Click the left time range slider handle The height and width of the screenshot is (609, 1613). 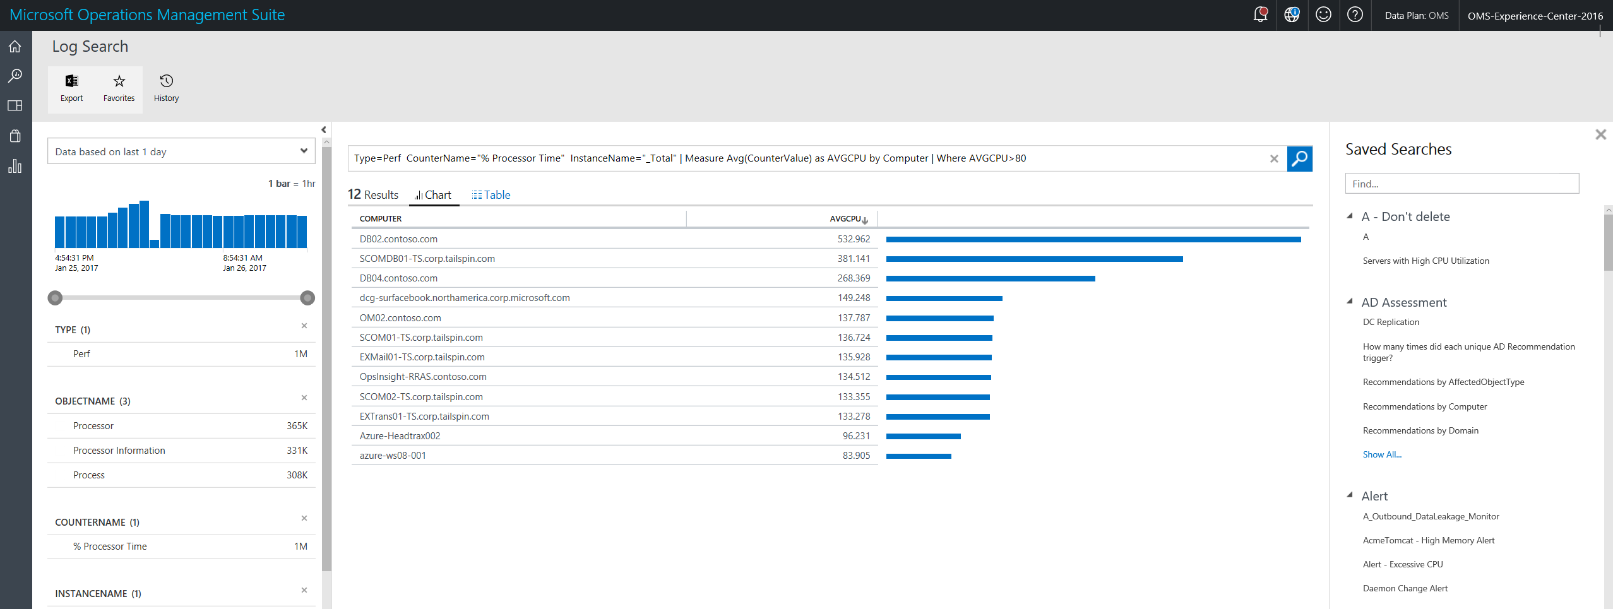[x=56, y=298]
